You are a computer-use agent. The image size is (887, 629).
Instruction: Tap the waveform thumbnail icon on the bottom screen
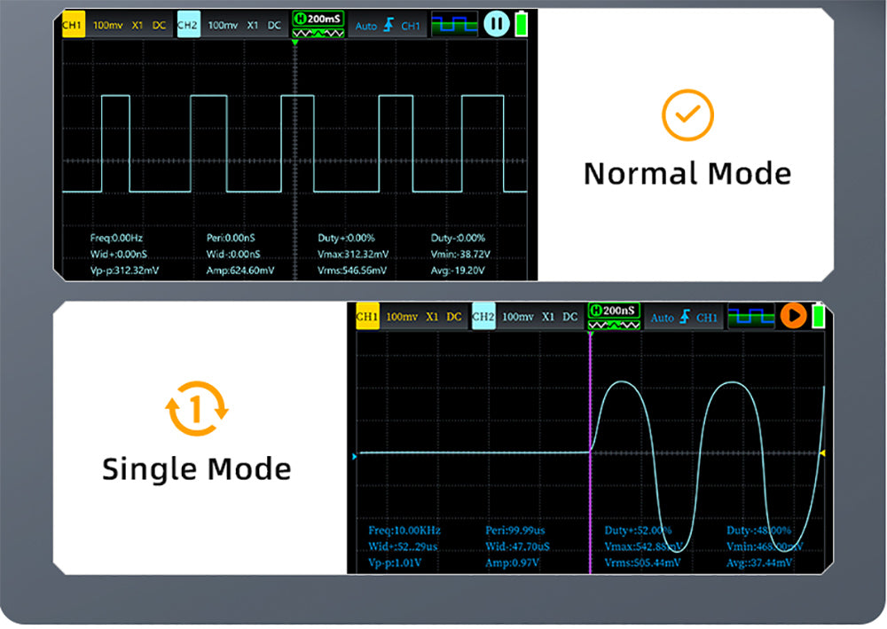pyautogui.click(x=750, y=317)
